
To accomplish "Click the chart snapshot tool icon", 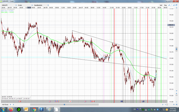I will 174,5.
